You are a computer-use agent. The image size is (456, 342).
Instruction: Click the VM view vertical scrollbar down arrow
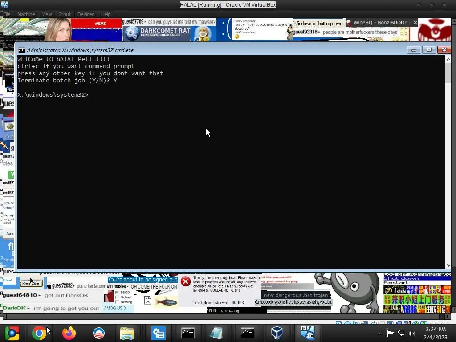[x=453, y=310]
